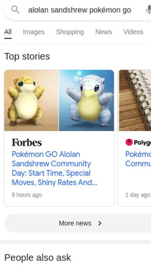Click the Polygon logo icon
The width and height of the screenshot is (151, 269).
pyautogui.click(x=129, y=142)
